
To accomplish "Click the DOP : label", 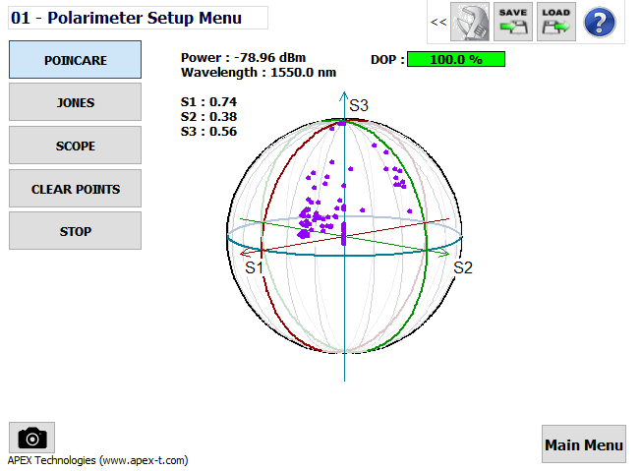I will (387, 60).
